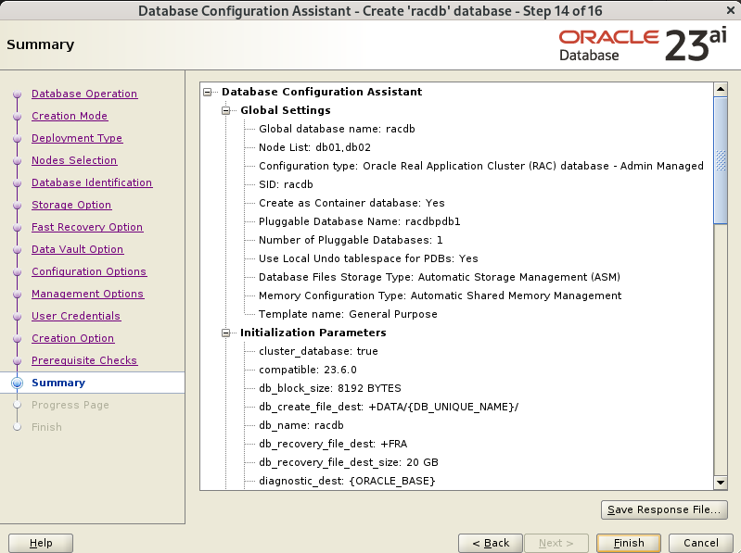Screen dimensions: 741x553
Task: Click the Storage Option step bullet
Action: click(x=18, y=206)
